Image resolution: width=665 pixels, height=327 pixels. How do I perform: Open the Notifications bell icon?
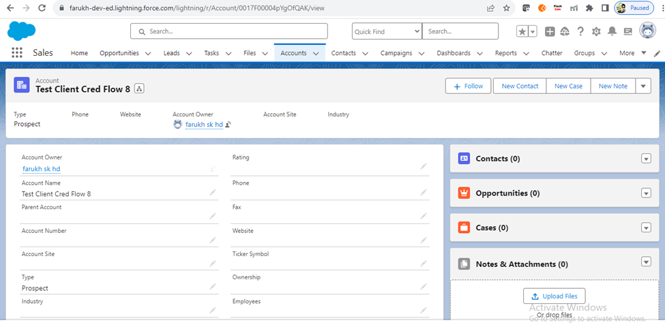[x=612, y=31]
